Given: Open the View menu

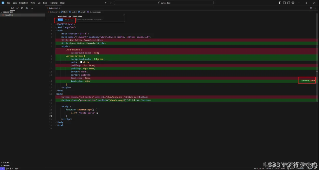Looking at the screenshot, I should (33, 3).
